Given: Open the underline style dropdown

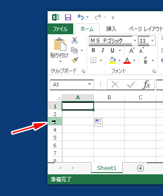Looking at the screenshot, I should (120, 50).
